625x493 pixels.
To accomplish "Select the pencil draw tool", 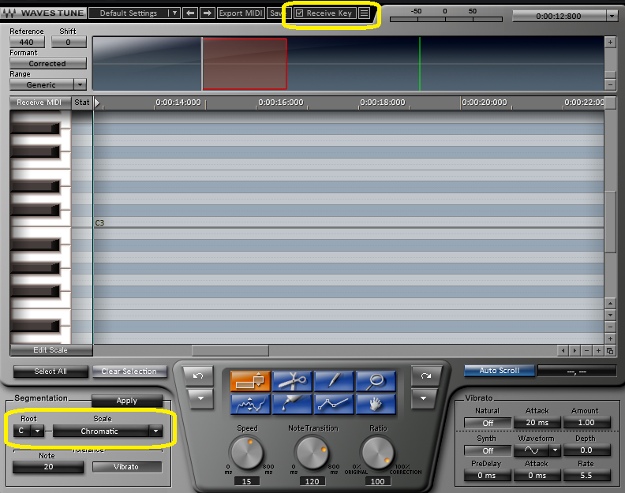I will pyautogui.click(x=334, y=381).
